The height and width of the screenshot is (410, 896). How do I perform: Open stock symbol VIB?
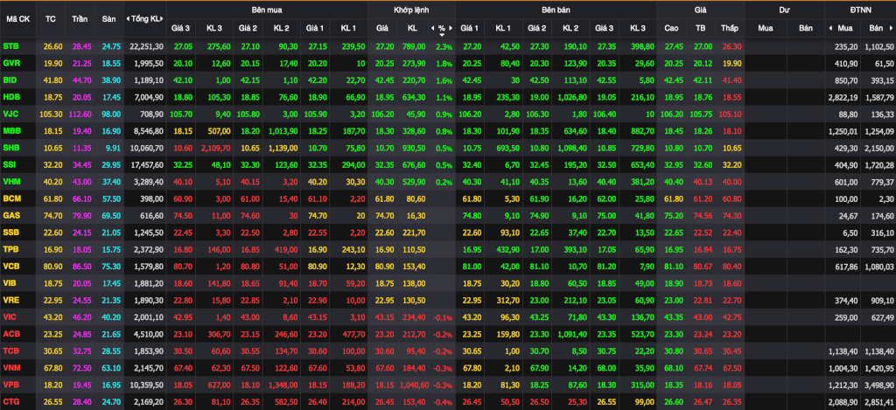point(10,283)
